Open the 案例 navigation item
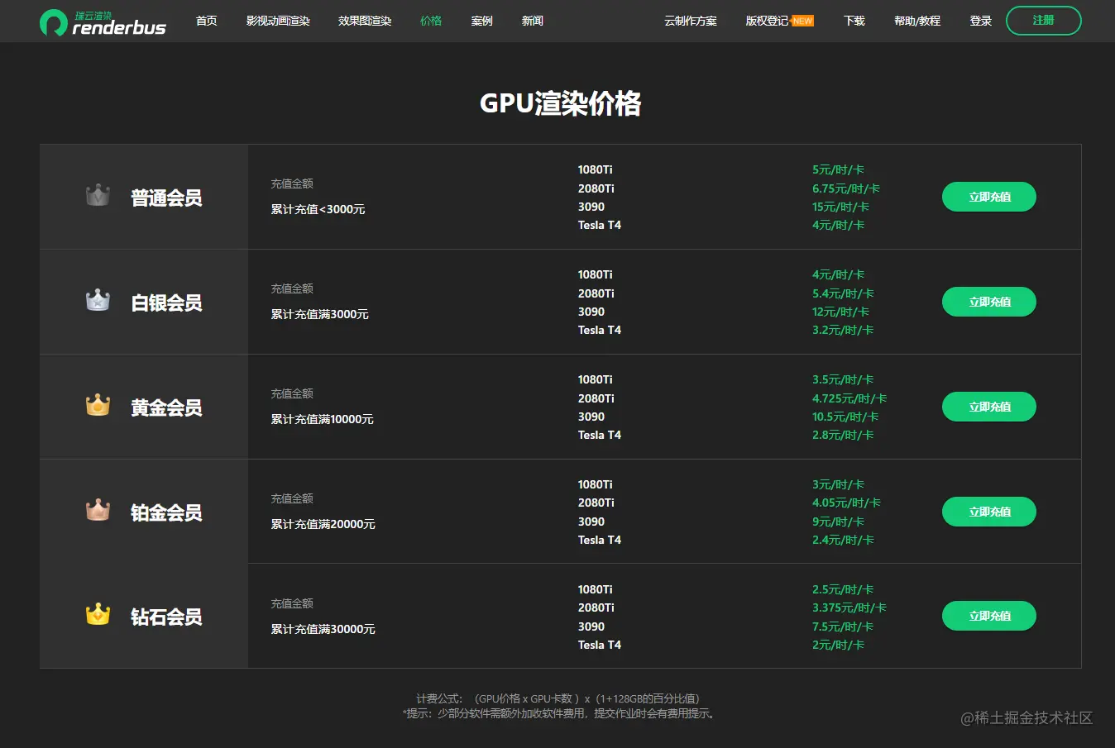Viewport: 1115px width, 748px height. 481,21
